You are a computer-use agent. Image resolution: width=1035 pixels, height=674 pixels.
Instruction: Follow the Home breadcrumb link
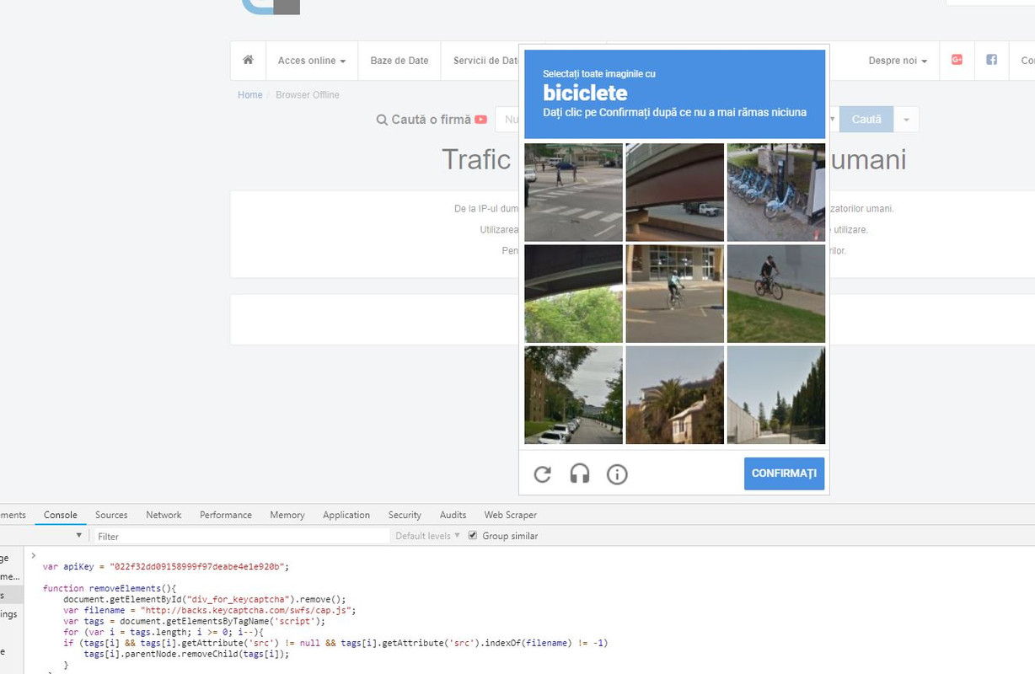250,95
